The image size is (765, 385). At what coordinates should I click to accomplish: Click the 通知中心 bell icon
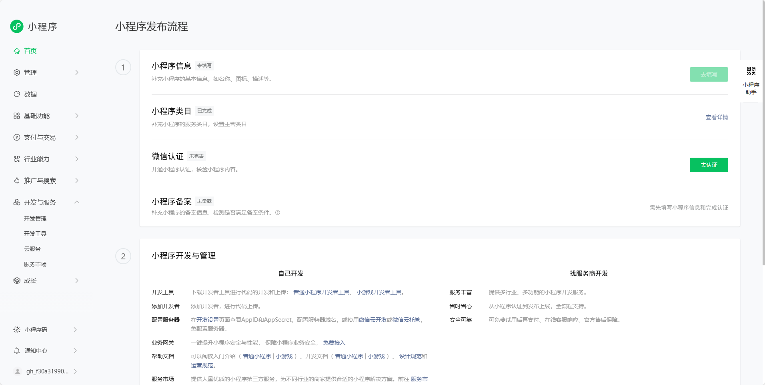[x=17, y=351]
